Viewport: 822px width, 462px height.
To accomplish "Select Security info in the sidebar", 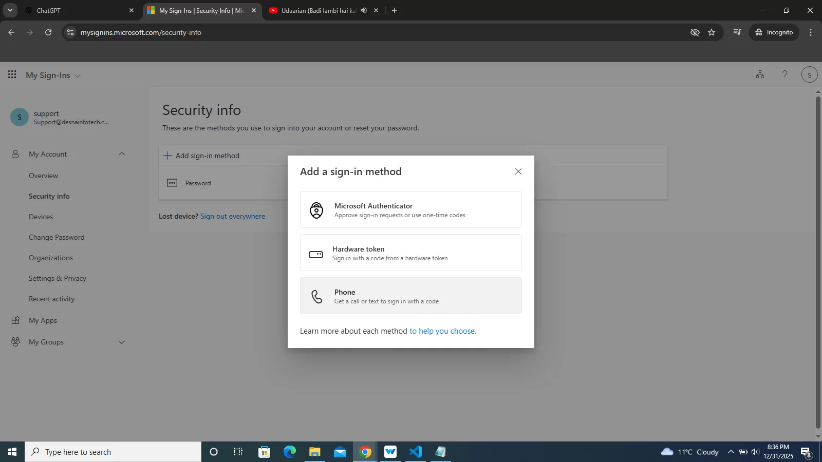I will click(49, 196).
